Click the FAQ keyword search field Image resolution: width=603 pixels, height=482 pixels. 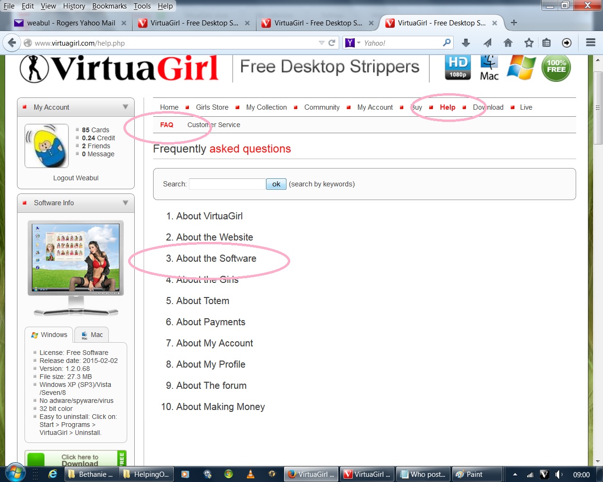227,184
